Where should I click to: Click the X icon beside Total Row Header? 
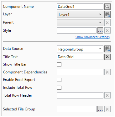107,95
